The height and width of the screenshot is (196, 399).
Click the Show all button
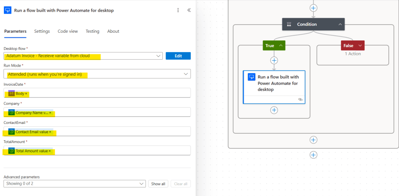click(x=158, y=184)
